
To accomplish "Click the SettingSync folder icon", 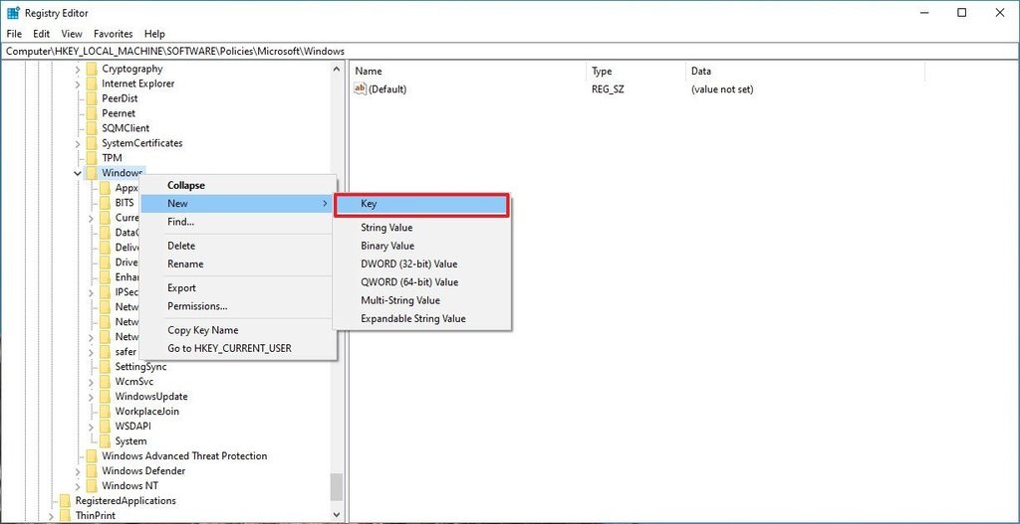I will pyautogui.click(x=104, y=367).
